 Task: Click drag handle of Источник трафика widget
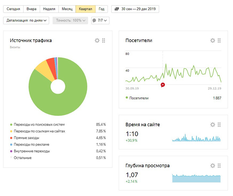tap(103, 41)
